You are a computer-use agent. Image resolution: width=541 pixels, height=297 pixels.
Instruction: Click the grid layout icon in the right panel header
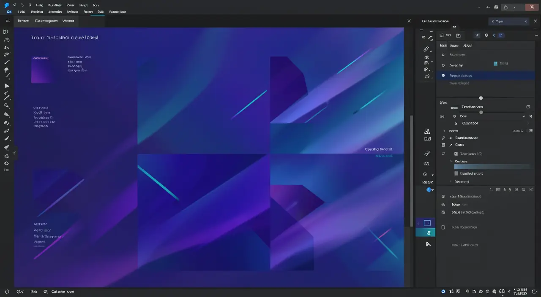[442, 35]
